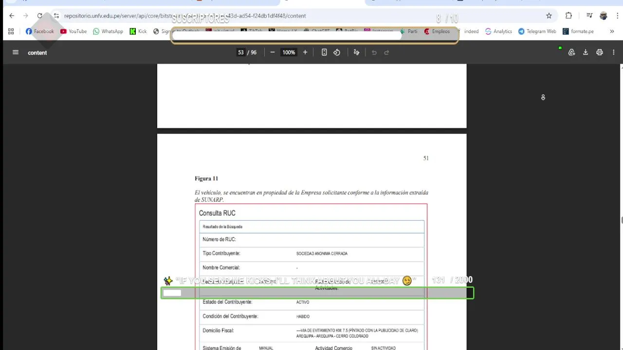Viewport: 623px width, 350px height.
Task: Bookmark this page with the star
Action: (549, 16)
